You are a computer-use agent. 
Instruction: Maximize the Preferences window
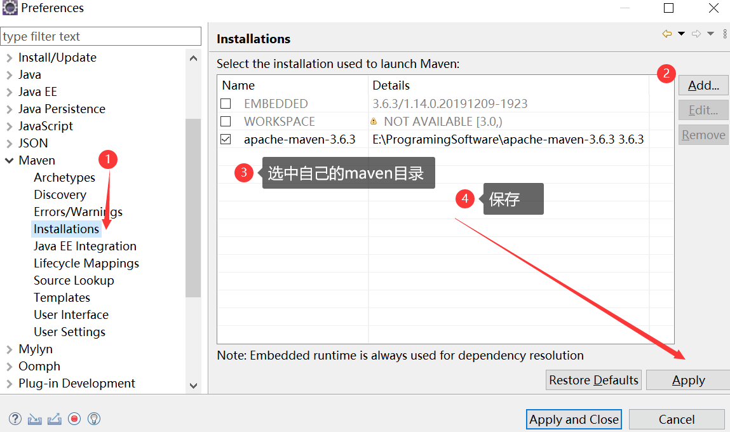click(668, 8)
